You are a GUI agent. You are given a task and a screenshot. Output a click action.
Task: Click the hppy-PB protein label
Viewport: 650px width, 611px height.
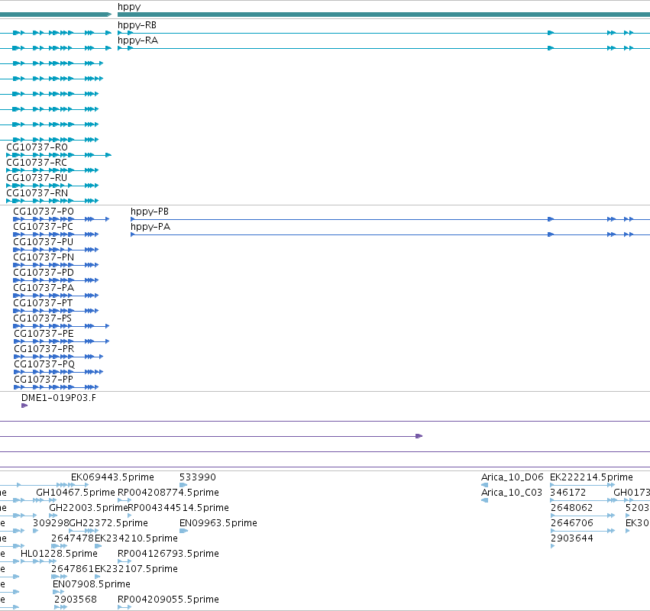(x=150, y=212)
